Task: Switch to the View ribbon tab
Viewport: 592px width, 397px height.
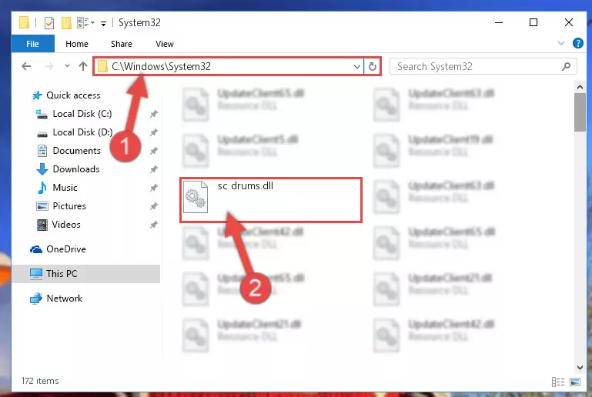Action: click(164, 44)
